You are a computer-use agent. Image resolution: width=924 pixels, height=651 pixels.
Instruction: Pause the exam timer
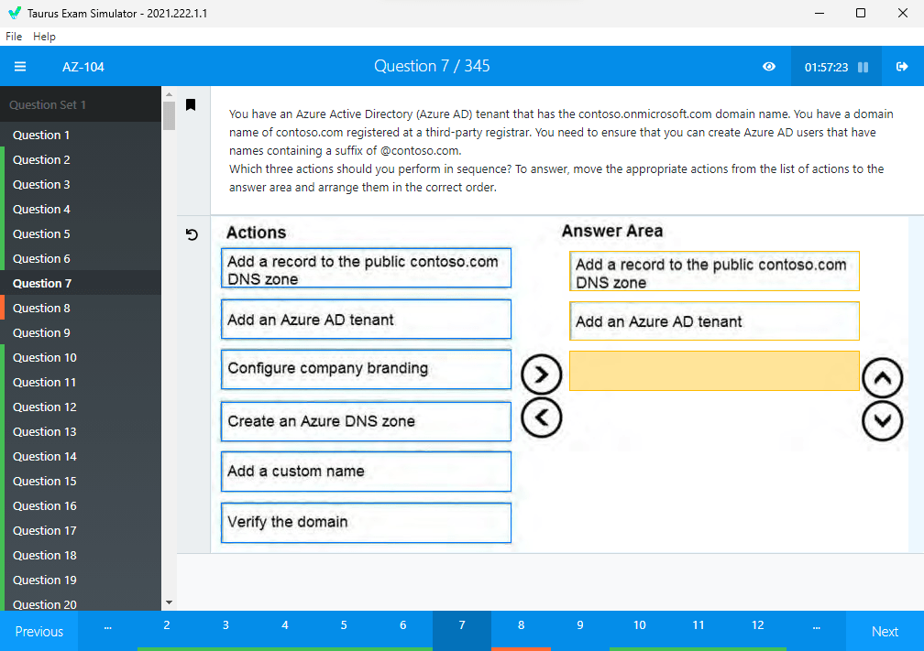[863, 67]
